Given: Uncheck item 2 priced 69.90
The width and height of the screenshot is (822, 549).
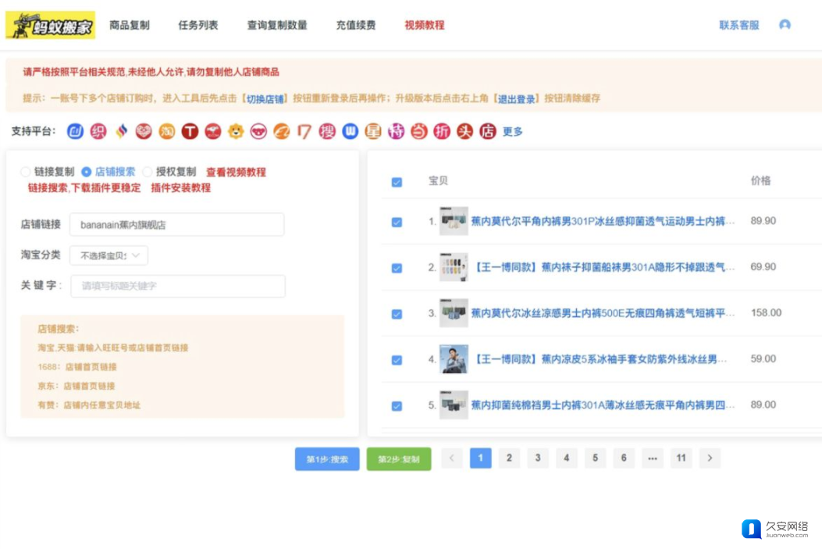Looking at the screenshot, I should pyautogui.click(x=397, y=268).
